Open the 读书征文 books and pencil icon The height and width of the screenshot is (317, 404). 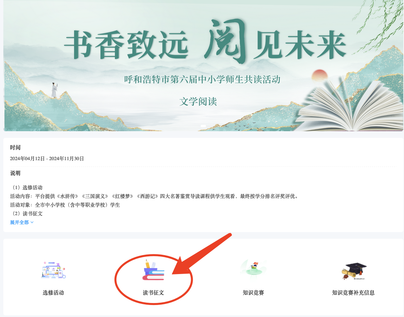tap(153, 270)
